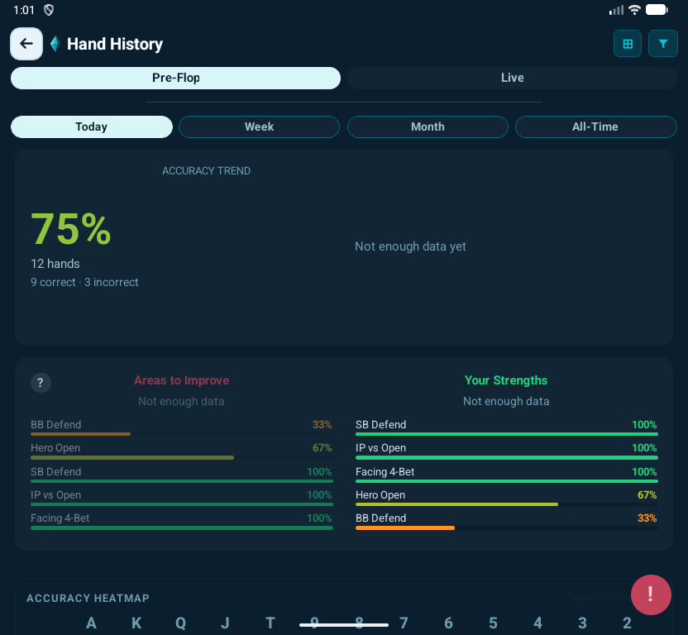Open the grid view icon
This screenshot has height=635, width=688.
pos(628,44)
